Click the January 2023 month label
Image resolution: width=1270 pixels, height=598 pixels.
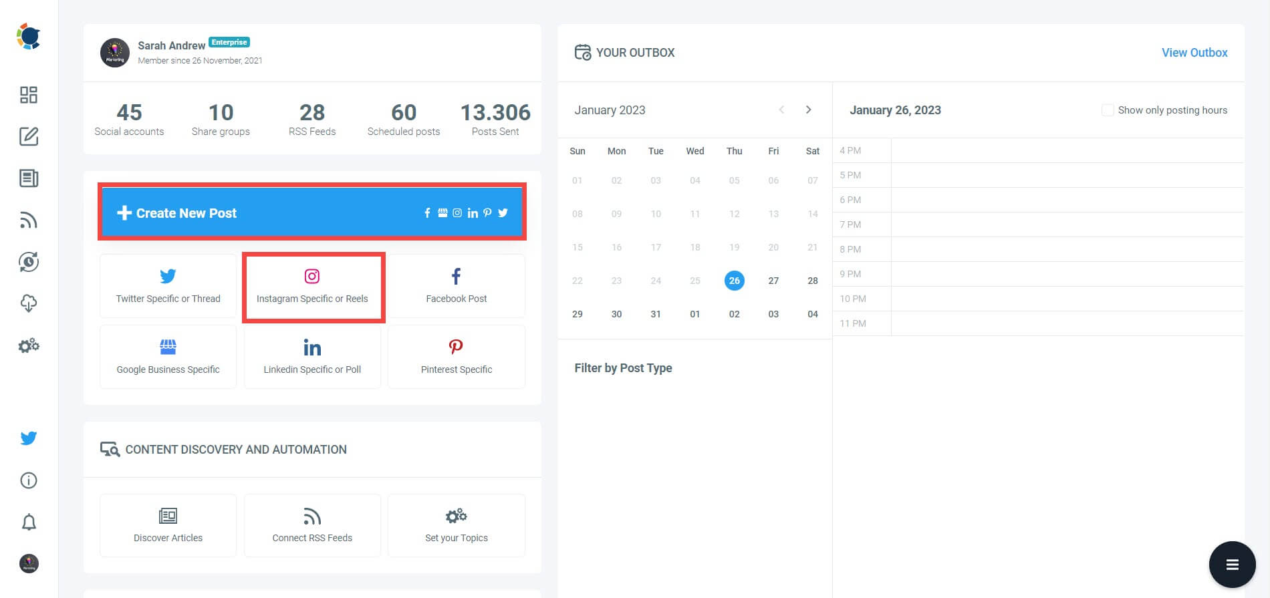(610, 110)
